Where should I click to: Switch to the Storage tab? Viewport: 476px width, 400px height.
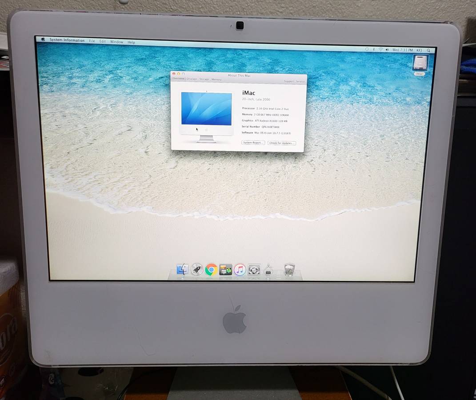(204, 79)
